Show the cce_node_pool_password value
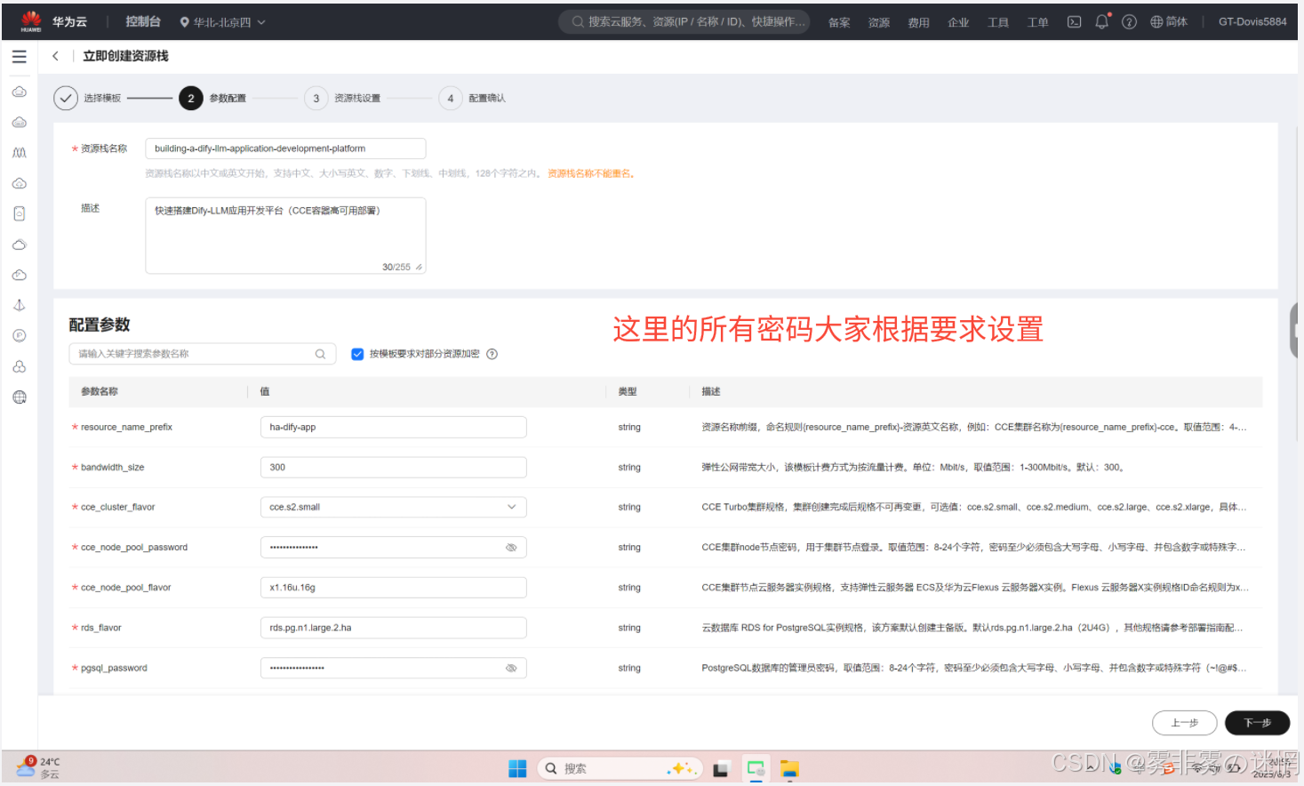The height and width of the screenshot is (786, 1304). 511,548
